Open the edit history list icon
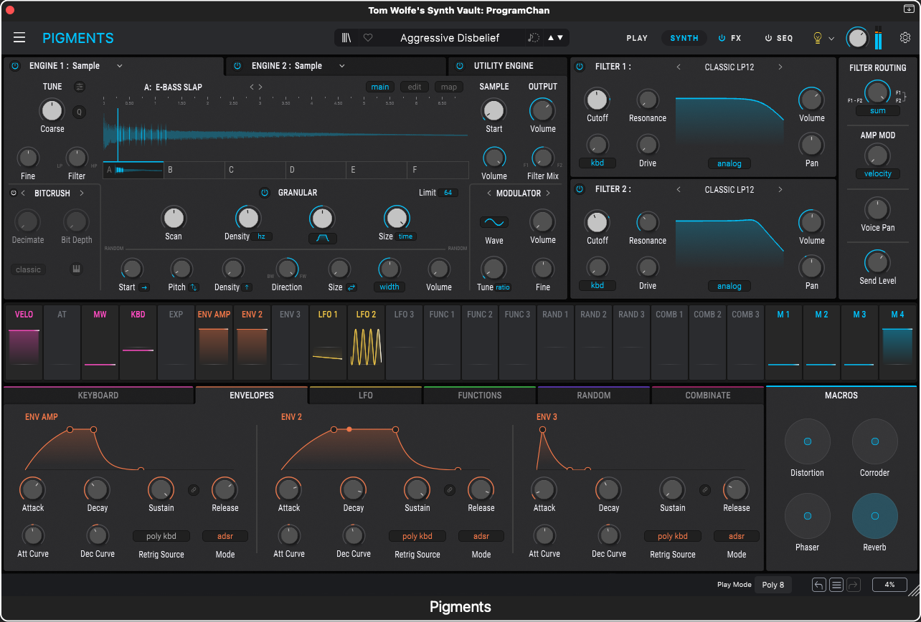This screenshot has height=622, width=921. (x=836, y=585)
